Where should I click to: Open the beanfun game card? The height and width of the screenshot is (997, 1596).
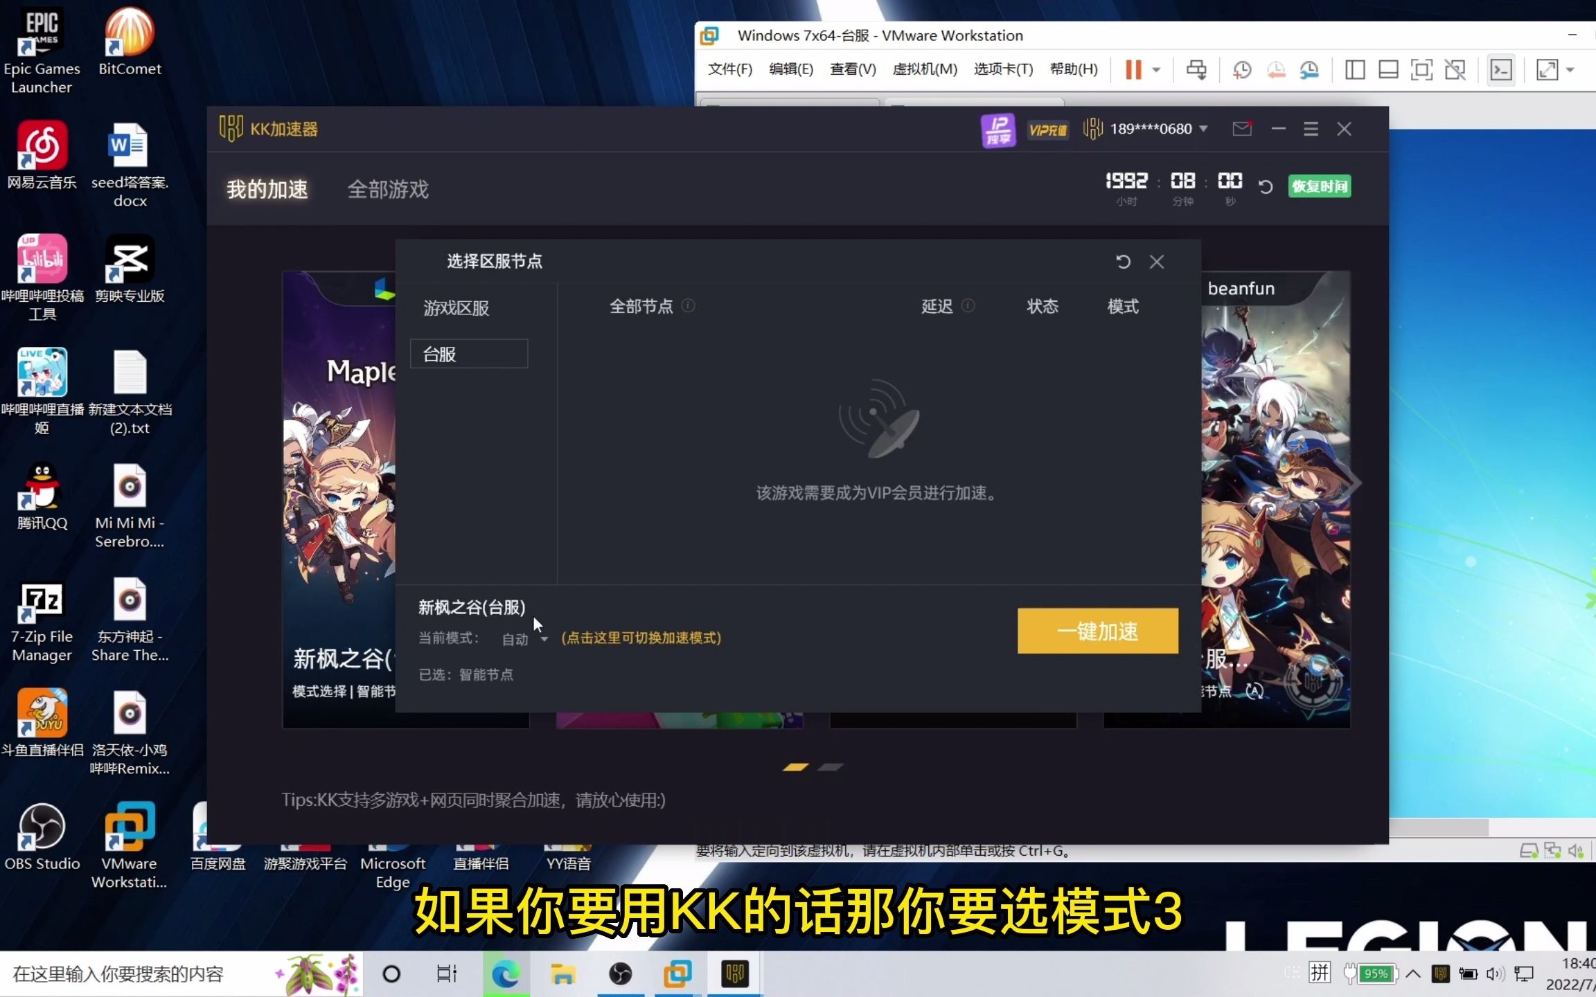(x=1275, y=498)
